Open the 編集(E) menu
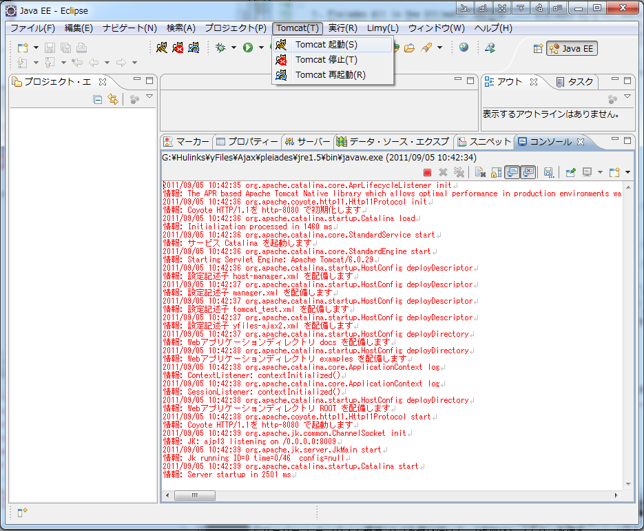Viewport: 644px width, 531px height. [79, 28]
